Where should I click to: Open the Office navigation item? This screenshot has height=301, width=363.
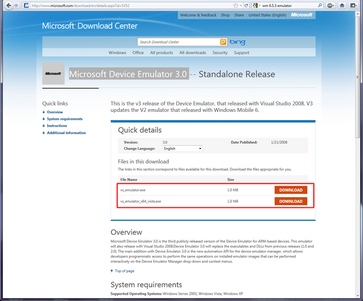(x=138, y=53)
